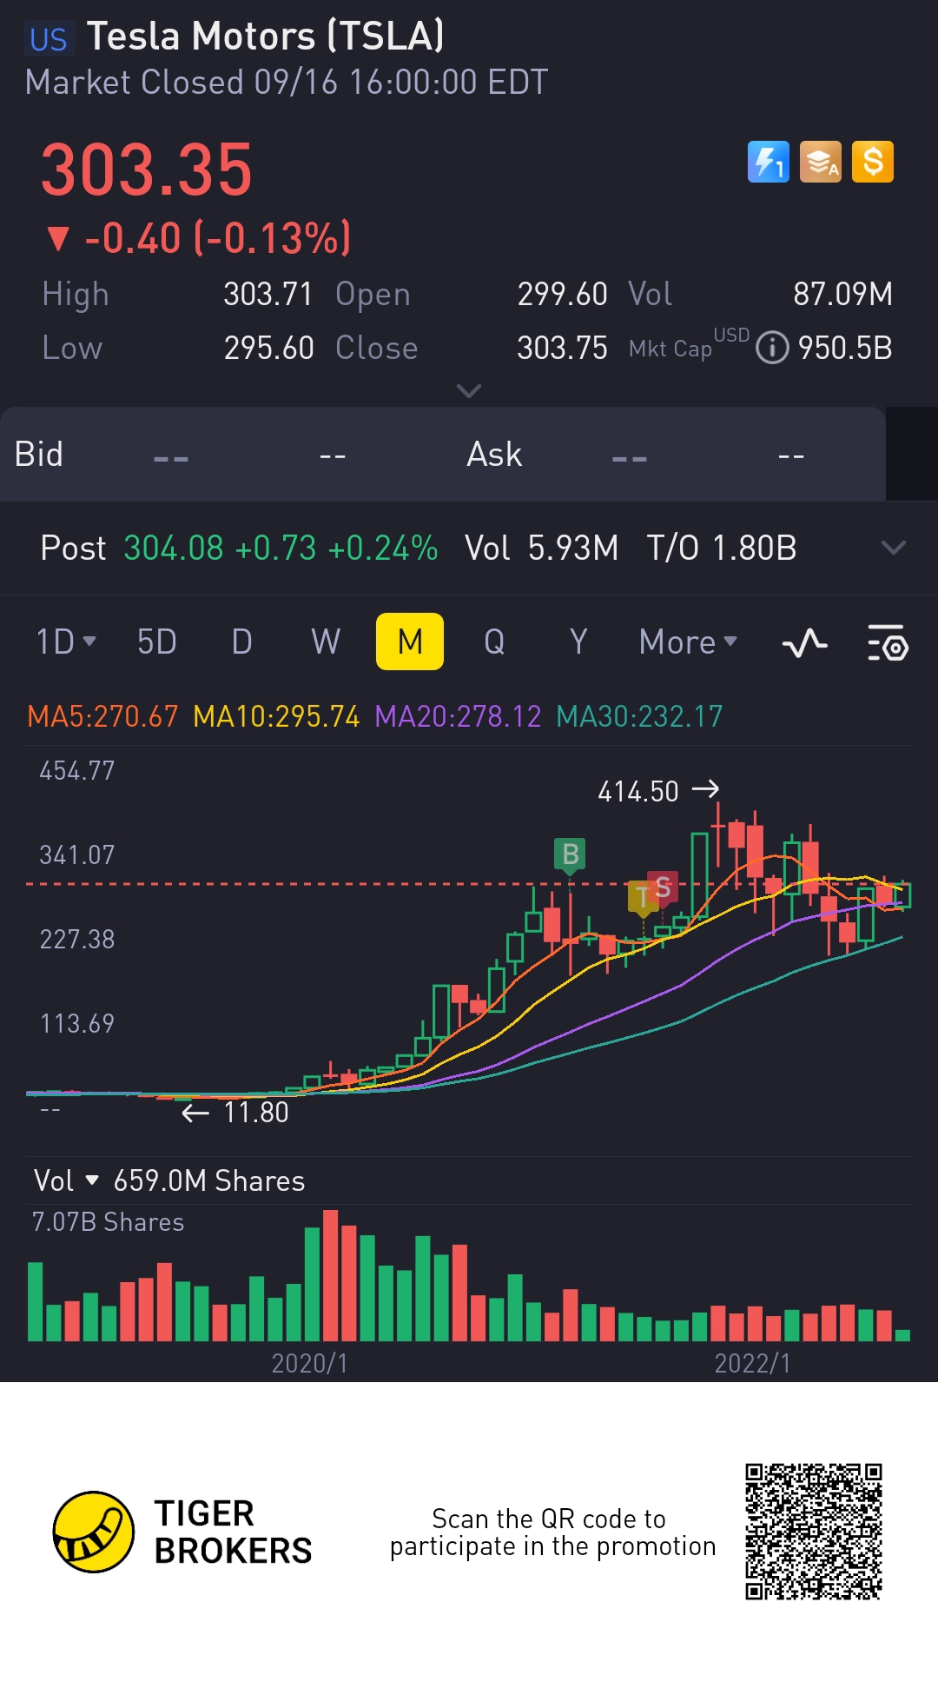Tap the T/O 1.80B turnover value

pyautogui.click(x=722, y=548)
